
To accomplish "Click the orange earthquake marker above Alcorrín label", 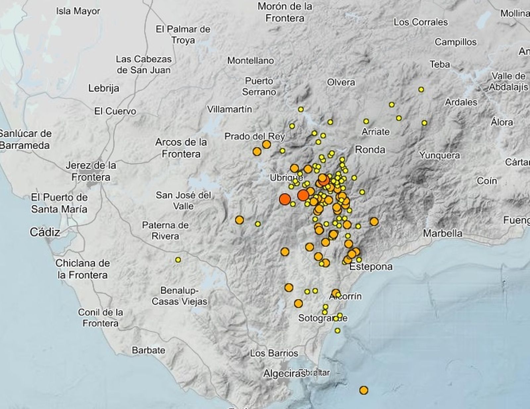I will [x=335, y=292].
